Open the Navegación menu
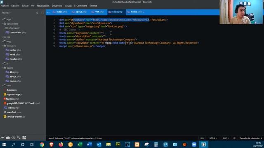This screenshot has width=264, height=148. tap(43, 6)
